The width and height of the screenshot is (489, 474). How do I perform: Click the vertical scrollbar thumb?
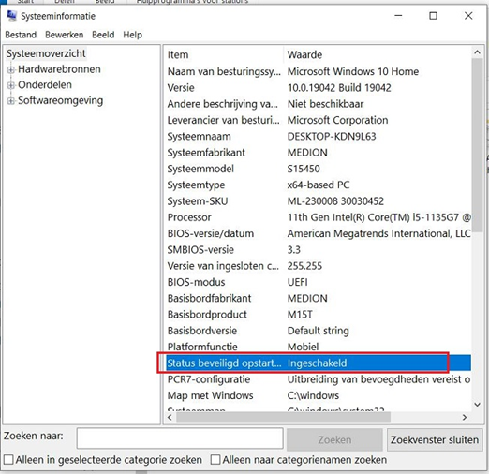pos(477,145)
